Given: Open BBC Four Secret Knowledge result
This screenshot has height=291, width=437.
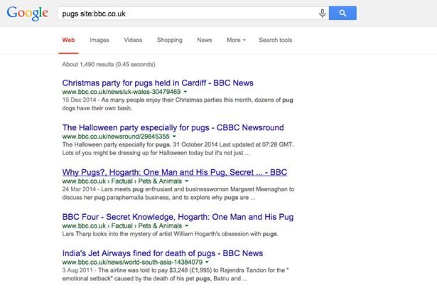Looking at the screenshot, I should point(173,217).
